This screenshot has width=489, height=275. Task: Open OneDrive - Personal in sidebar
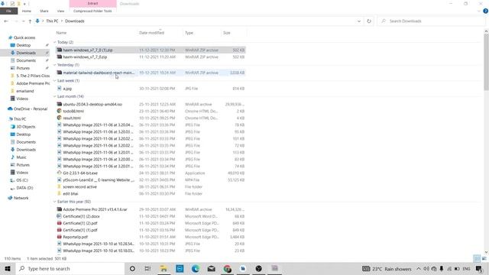click(31, 108)
